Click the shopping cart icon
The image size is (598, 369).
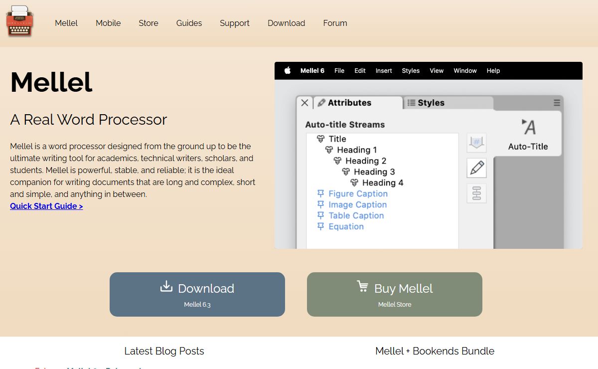(362, 287)
